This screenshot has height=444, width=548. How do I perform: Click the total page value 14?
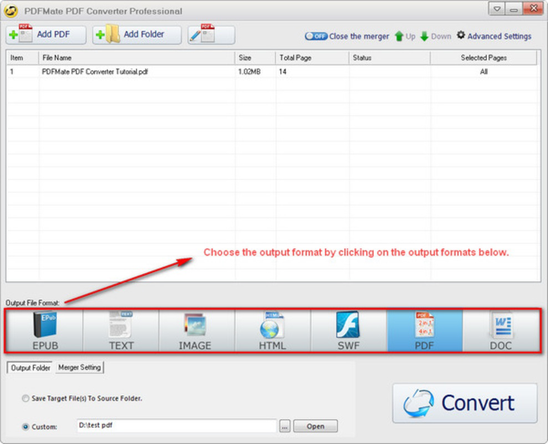pyautogui.click(x=282, y=72)
